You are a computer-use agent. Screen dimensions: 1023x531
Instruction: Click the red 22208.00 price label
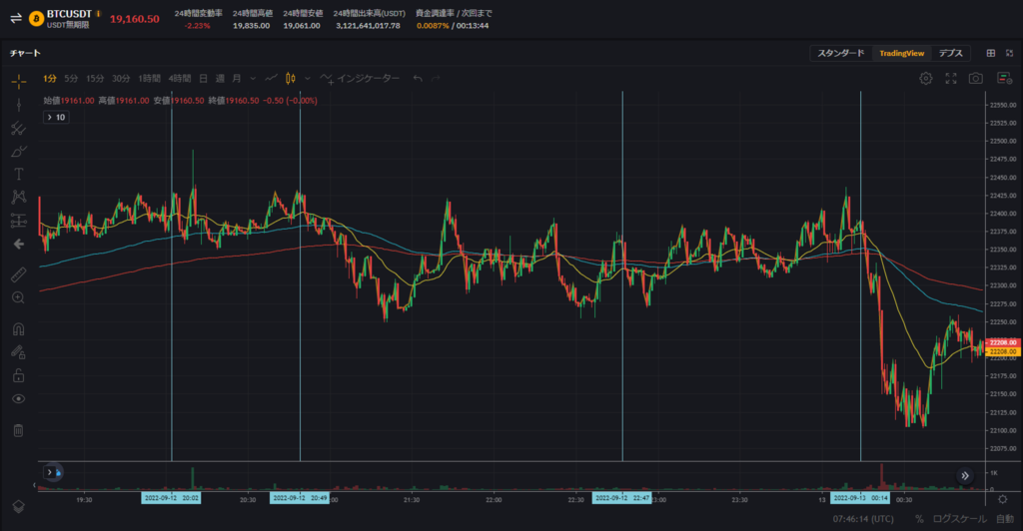pos(1003,342)
